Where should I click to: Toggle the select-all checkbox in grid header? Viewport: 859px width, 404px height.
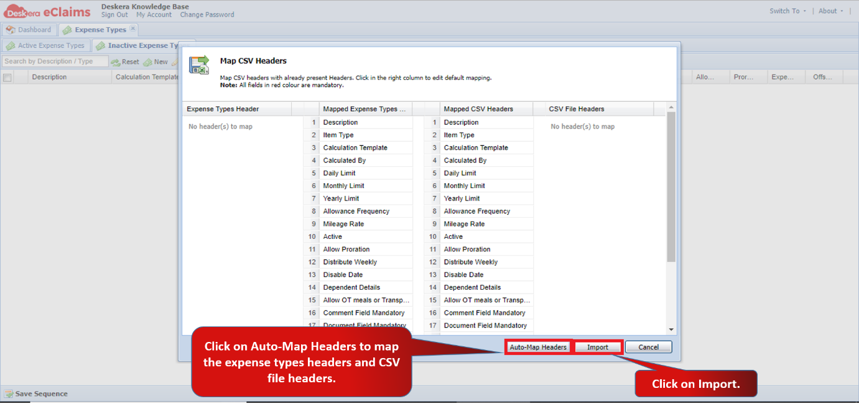click(7, 78)
